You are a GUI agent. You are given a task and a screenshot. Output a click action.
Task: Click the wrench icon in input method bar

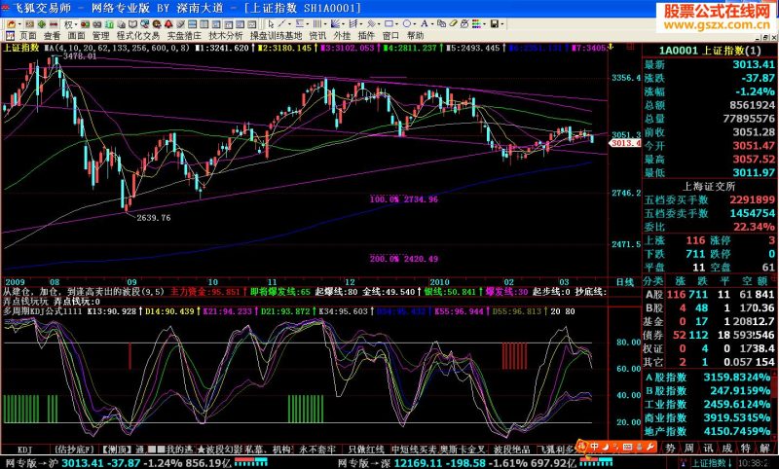pos(650,447)
